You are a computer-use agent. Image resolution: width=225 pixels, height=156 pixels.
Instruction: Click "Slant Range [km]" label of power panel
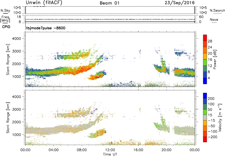[8, 59]
